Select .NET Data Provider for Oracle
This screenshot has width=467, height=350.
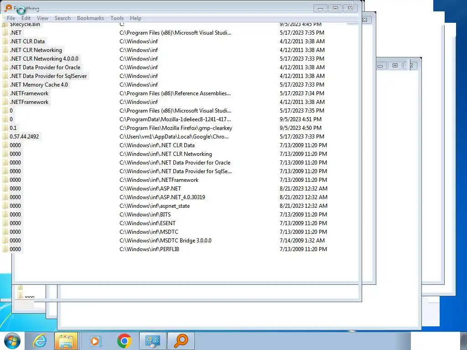click(45, 67)
